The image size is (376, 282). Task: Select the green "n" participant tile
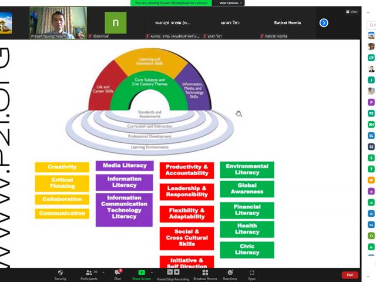click(116, 23)
